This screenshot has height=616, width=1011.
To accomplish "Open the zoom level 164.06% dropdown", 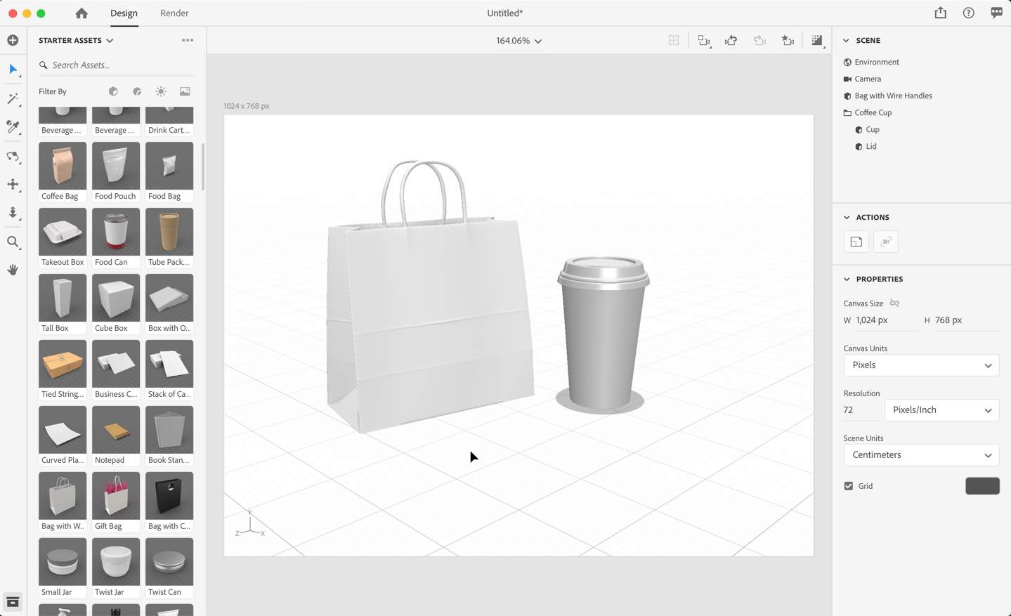I will point(518,41).
